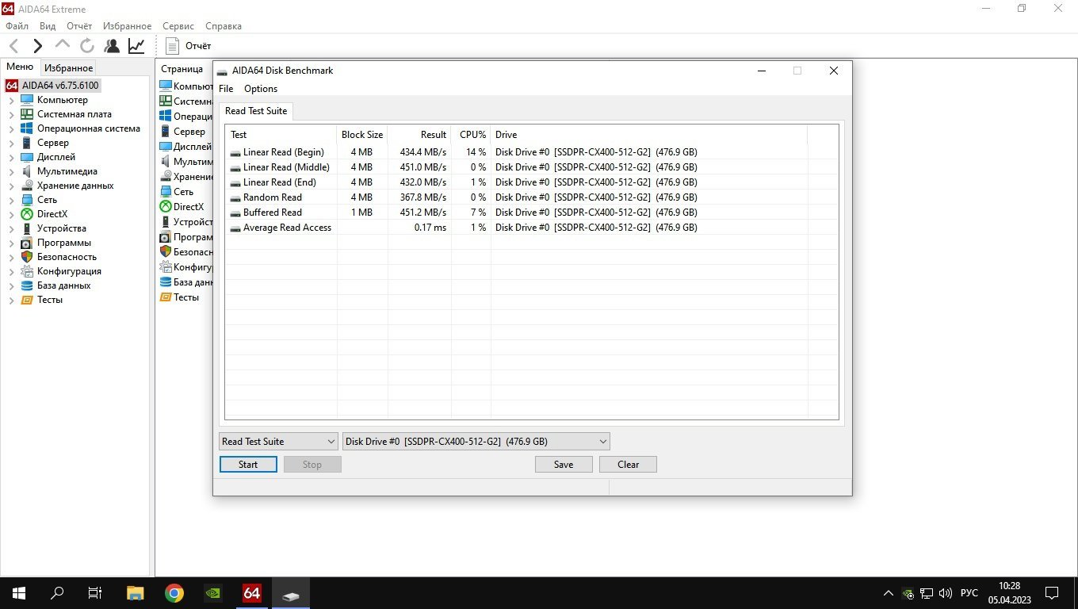
Task: Expand the Операционная система tree node
Action: point(11,128)
